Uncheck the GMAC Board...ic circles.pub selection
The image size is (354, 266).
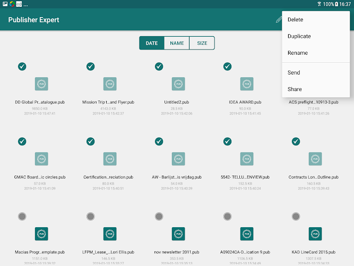pos(22,142)
